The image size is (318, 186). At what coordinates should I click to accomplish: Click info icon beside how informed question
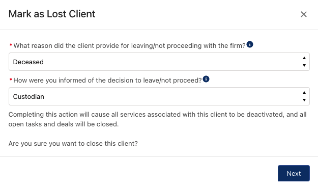(206, 79)
